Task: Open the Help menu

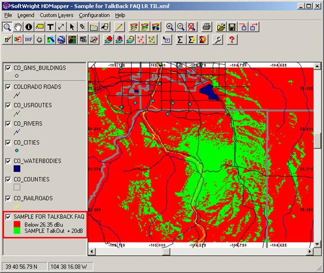Action: [120, 15]
